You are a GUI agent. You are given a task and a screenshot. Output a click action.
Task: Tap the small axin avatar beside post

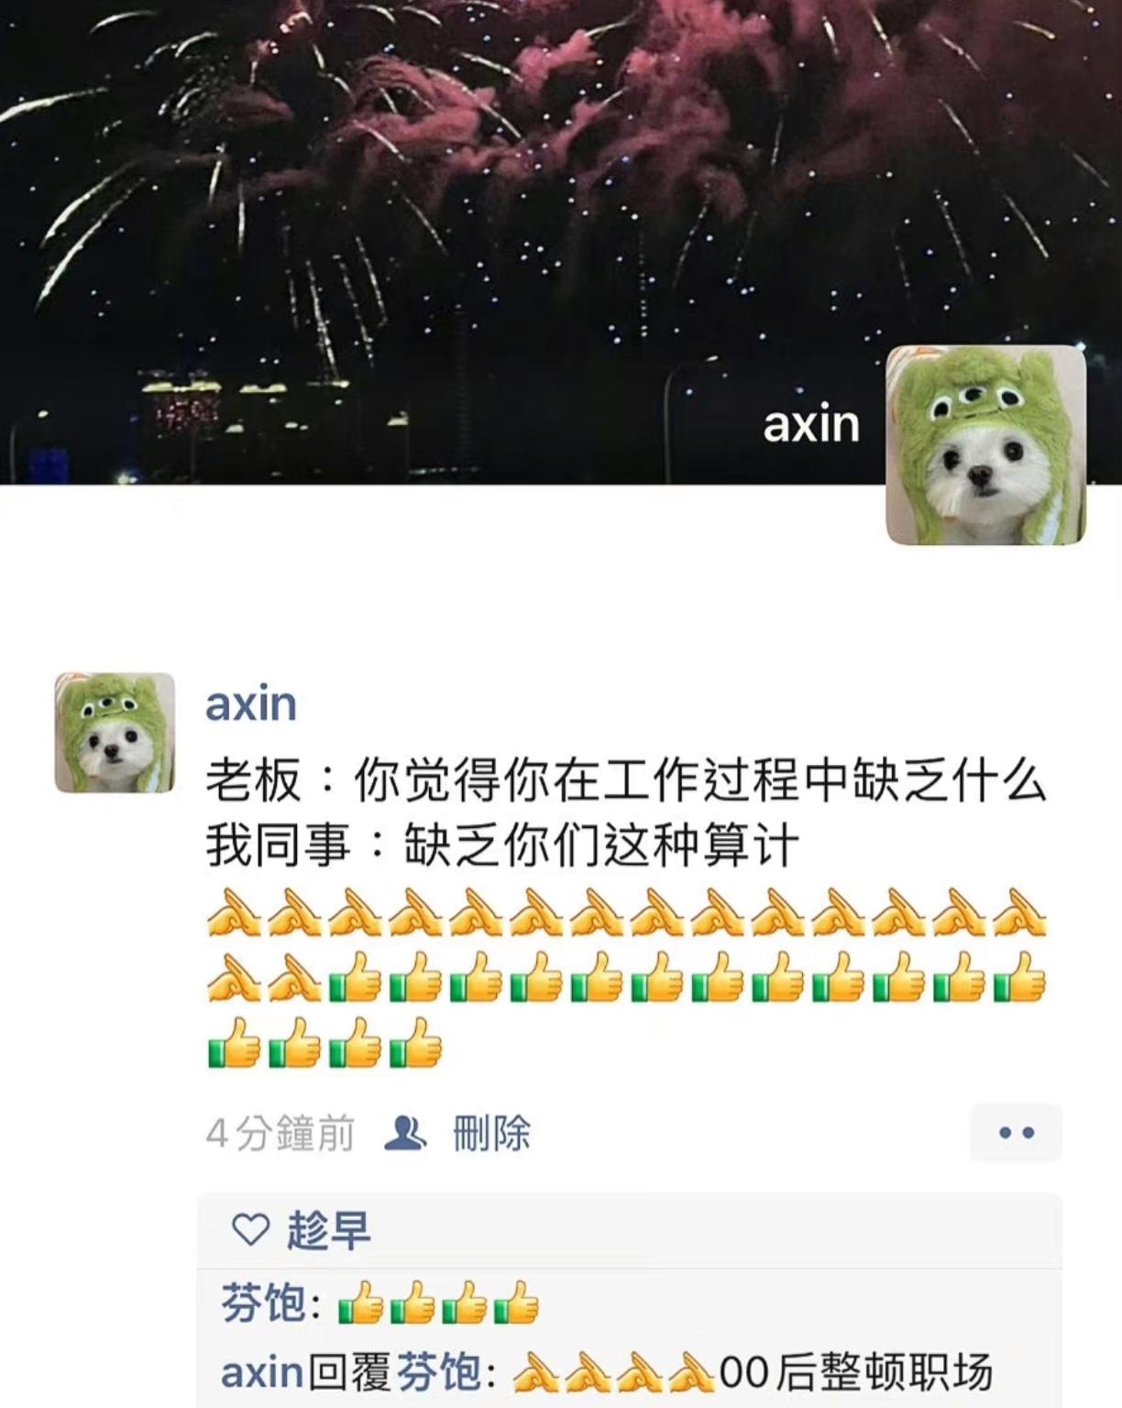(x=115, y=733)
